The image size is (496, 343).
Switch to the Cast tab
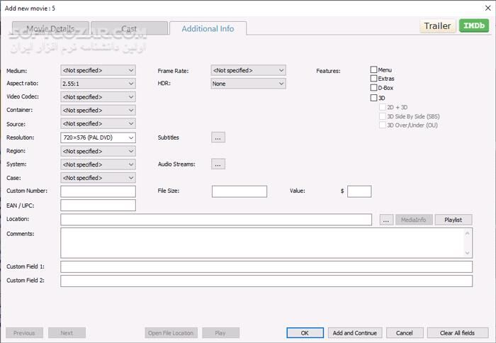pos(129,29)
